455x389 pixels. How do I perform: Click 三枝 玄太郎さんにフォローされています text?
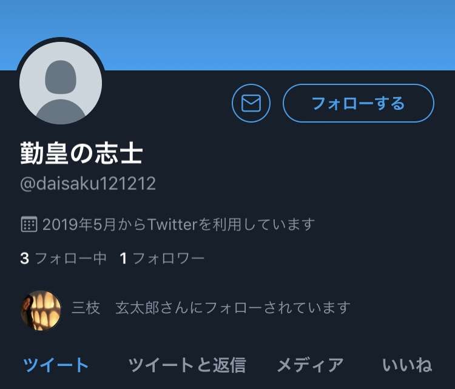point(211,308)
